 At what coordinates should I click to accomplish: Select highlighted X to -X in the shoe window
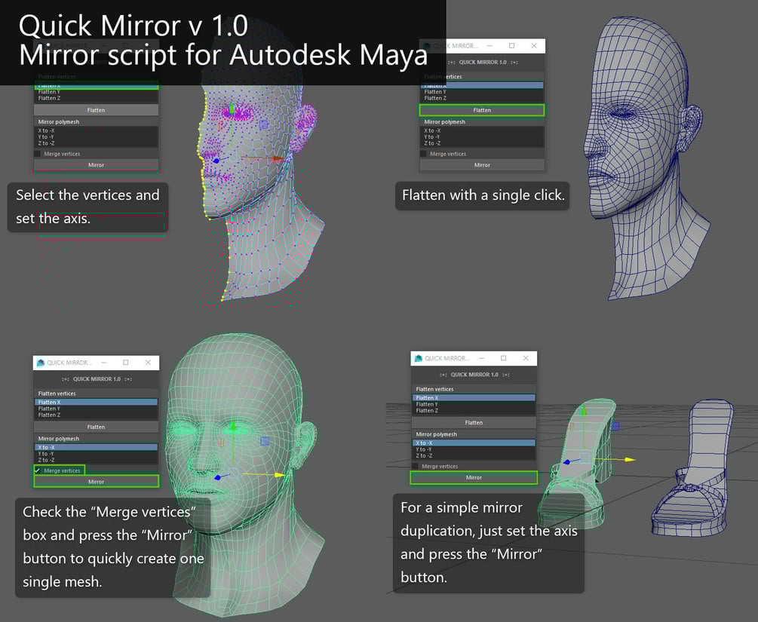coord(473,443)
